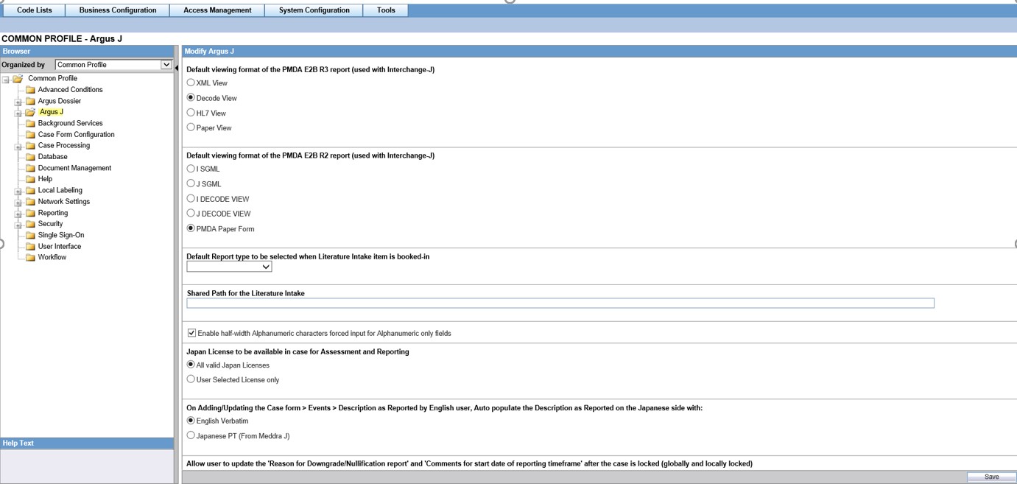Open the Access Management menu

pos(217,10)
